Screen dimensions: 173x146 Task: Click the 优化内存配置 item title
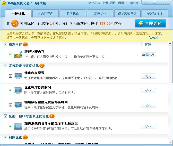(x=34, y=73)
